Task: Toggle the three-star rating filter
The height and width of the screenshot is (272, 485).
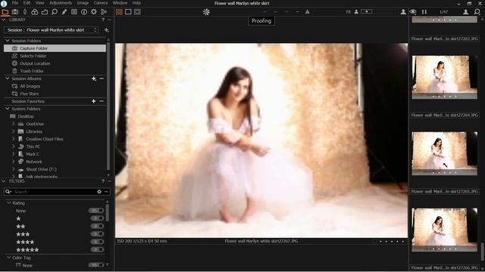Action: point(97,234)
